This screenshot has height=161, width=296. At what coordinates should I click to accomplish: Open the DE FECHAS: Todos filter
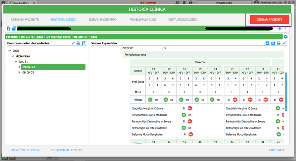58,37
